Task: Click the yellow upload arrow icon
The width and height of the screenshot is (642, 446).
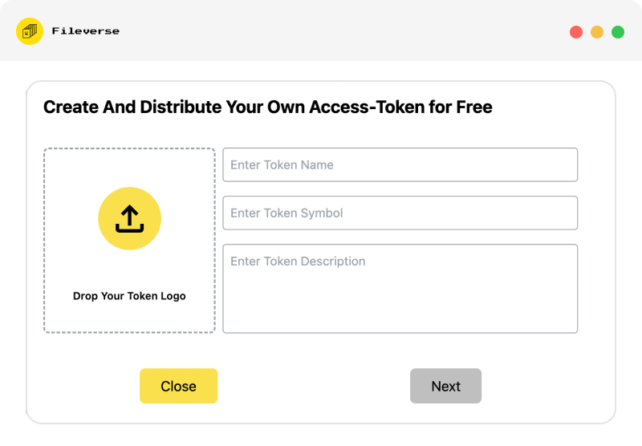Action: click(x=129, y=218)
